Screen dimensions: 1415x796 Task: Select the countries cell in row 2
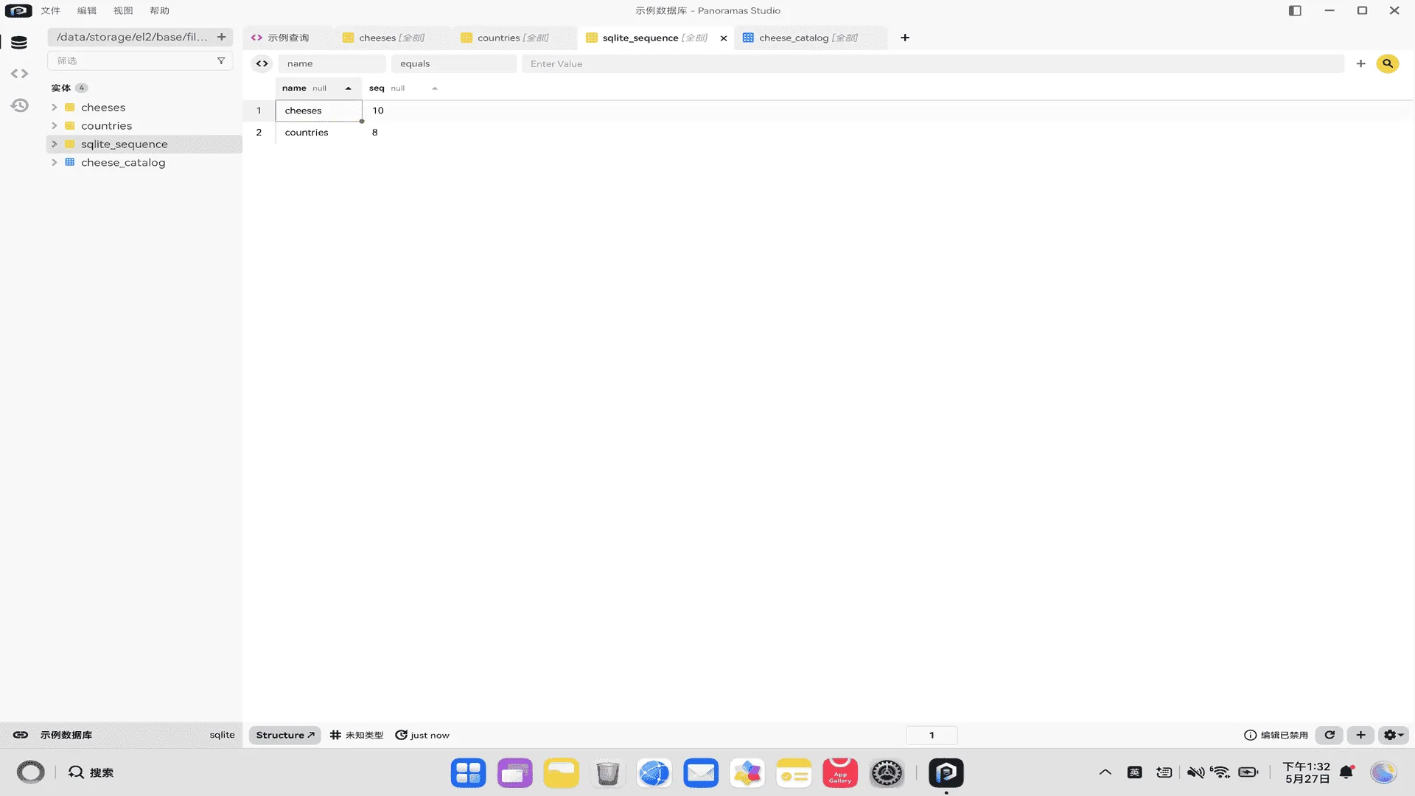point(318,133)
